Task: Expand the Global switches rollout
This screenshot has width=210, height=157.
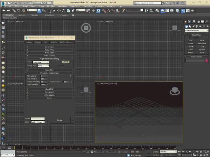Action: coord(49,56)
